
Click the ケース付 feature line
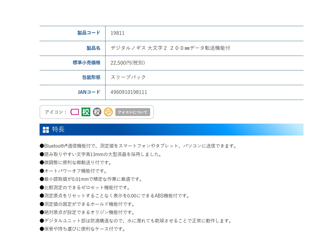(x=82, y=229)
